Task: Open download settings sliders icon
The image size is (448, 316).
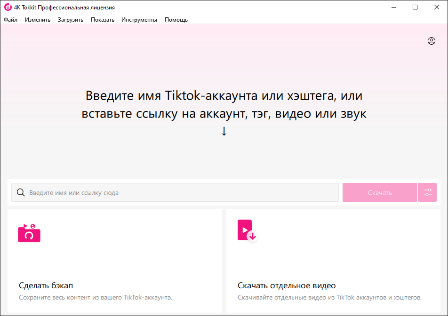Action: pyautogui.click(x=428, y=192)
